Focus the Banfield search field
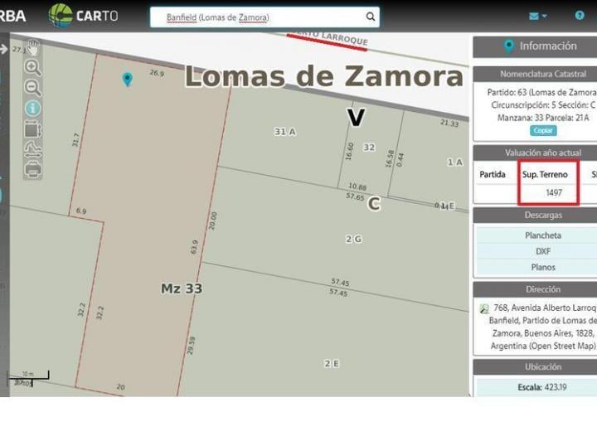 (265, 17)
